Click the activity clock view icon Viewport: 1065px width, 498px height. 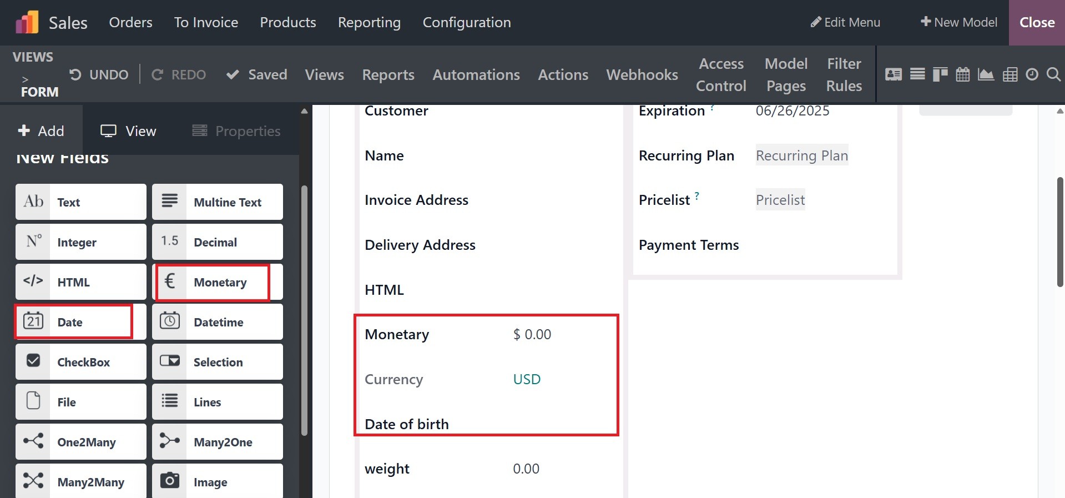[1032, 74]
